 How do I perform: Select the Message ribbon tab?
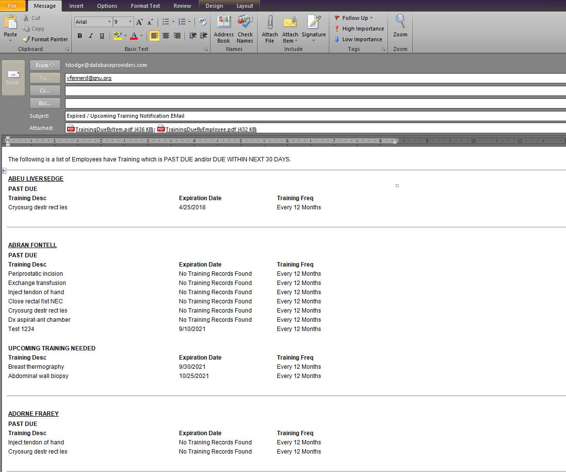(45, 6)
